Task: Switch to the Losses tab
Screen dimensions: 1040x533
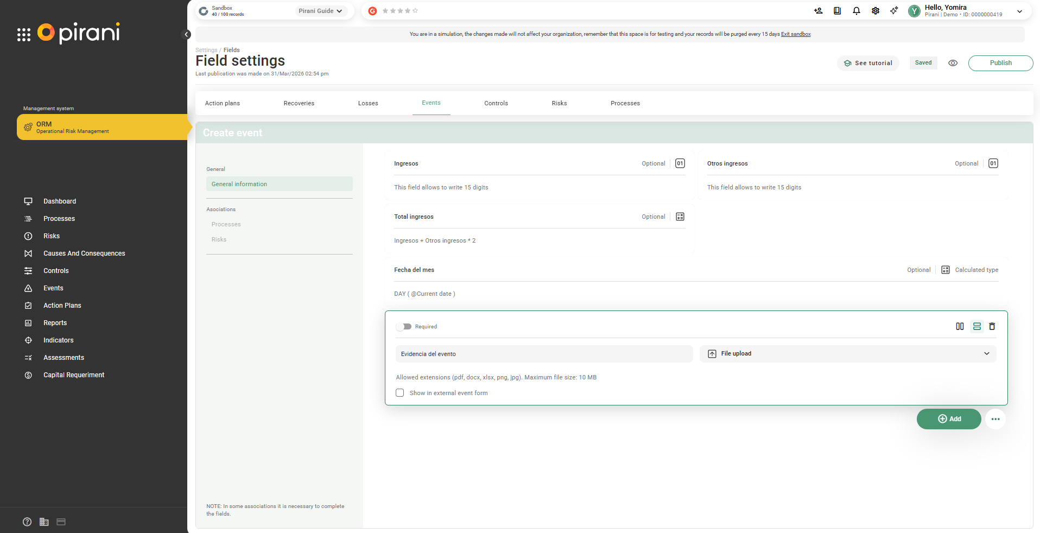Action: pos(368,103)
